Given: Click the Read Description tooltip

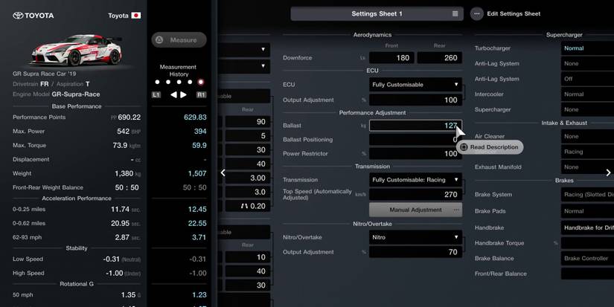Looking at the screenshot, I should tap(490, 147).
